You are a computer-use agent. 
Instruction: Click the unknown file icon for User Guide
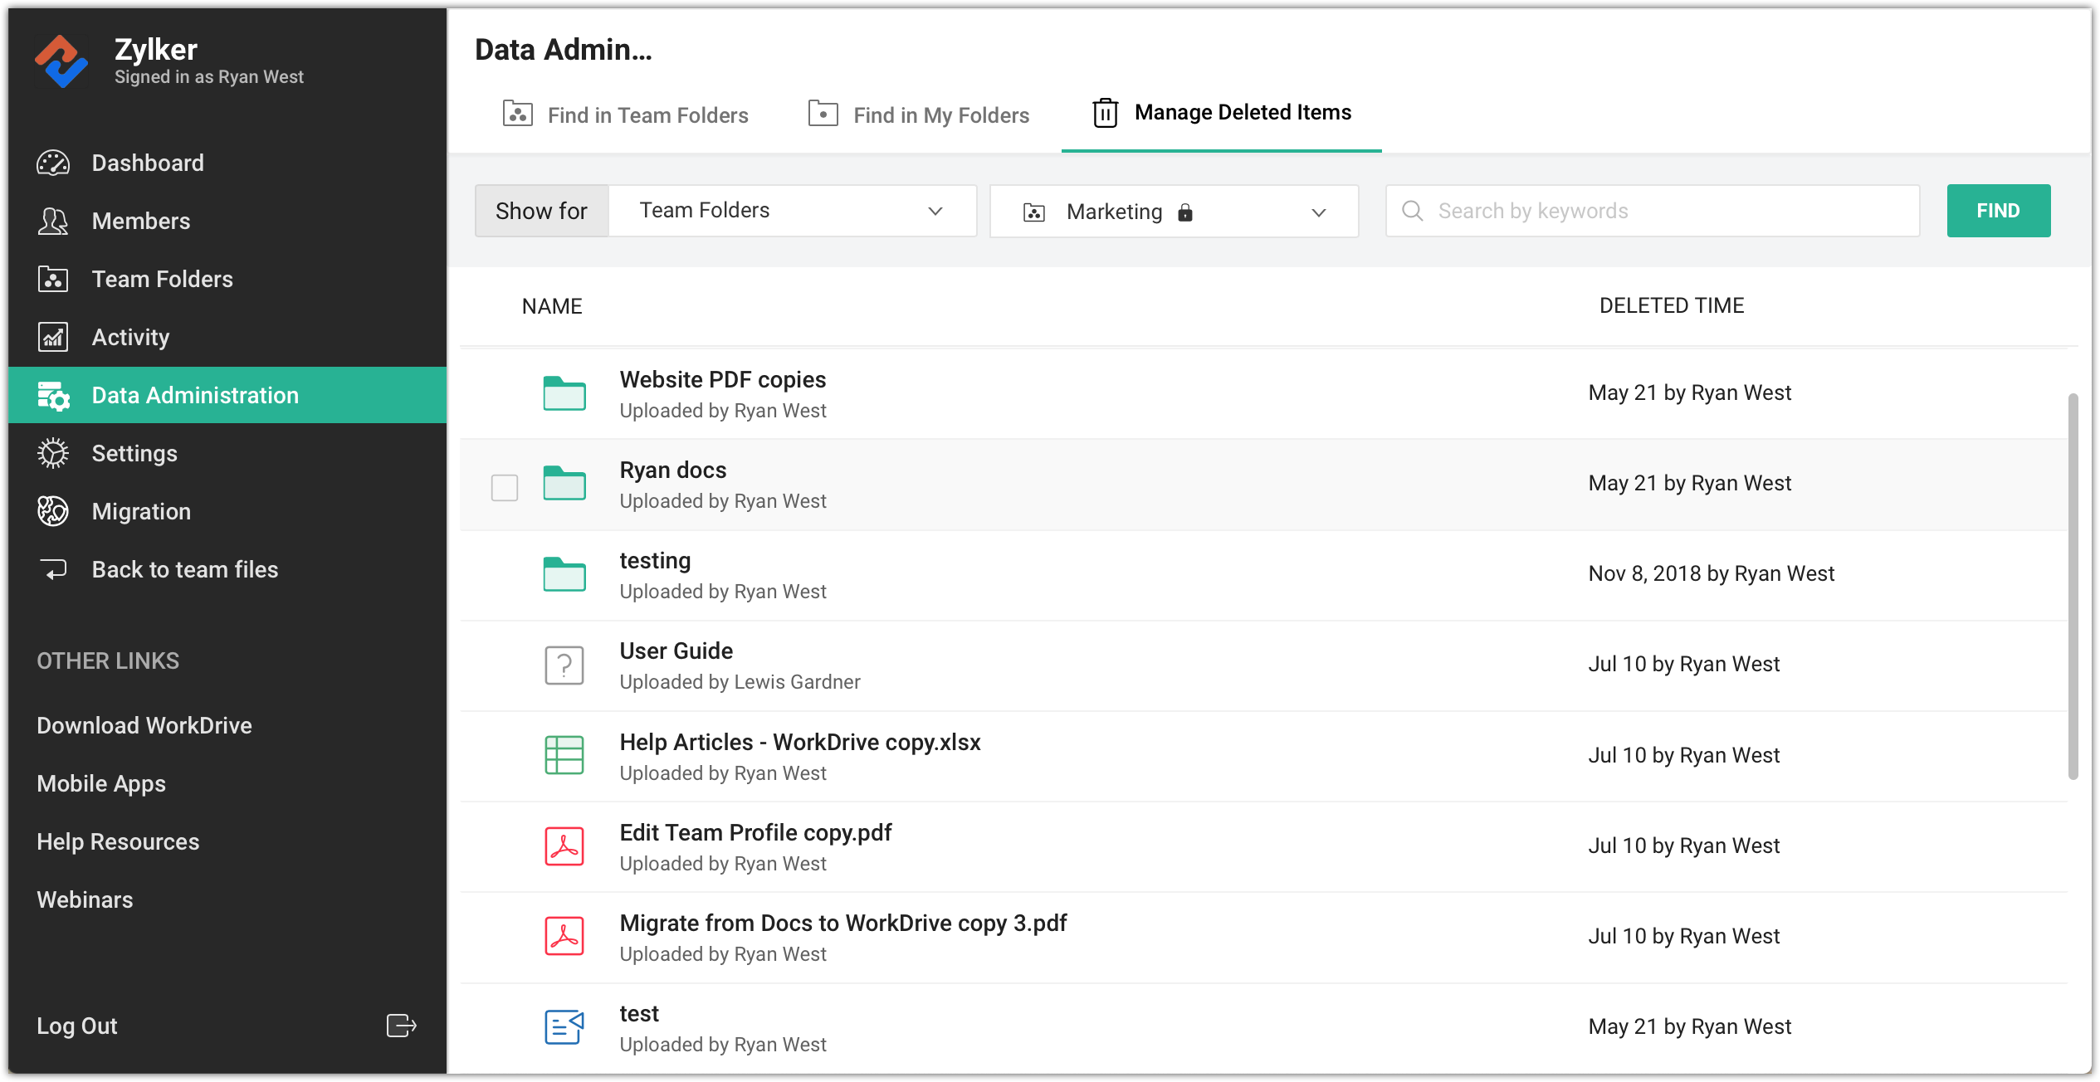[x=564, y=665]
